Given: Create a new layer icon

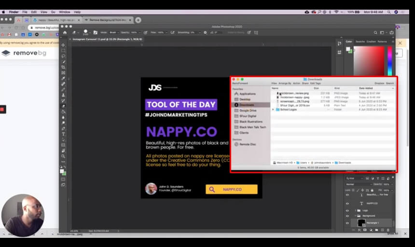Looking at the screenshot, I should 382,230.
